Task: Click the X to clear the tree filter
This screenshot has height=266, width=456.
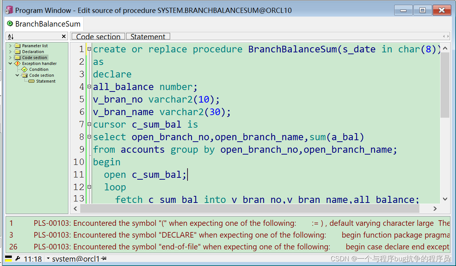Action: click(x=63, y=36)
